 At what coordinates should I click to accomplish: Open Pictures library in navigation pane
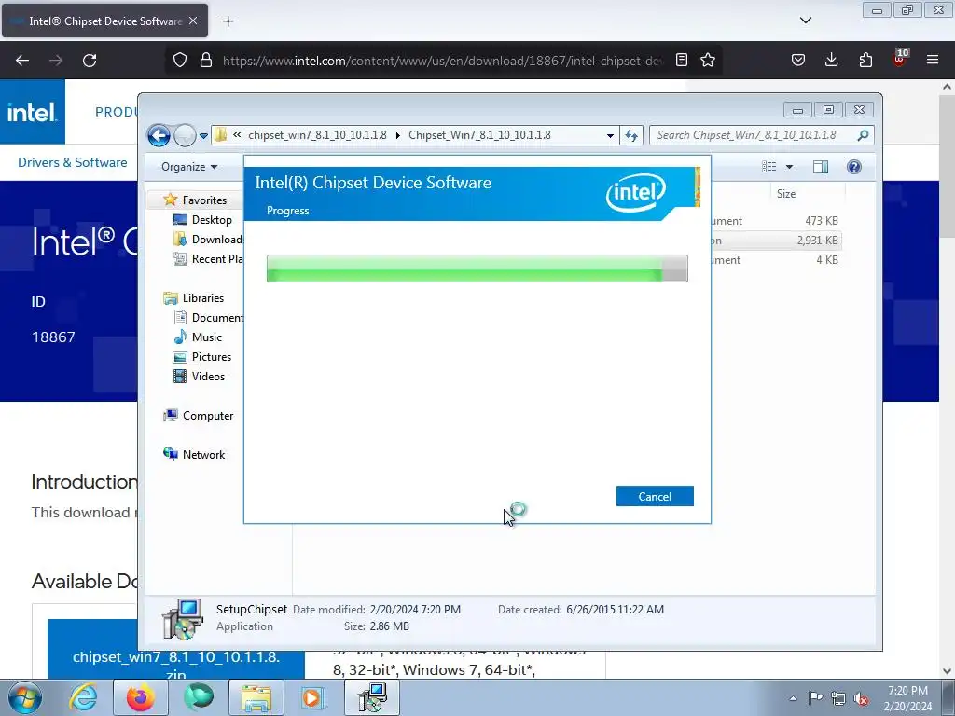202,357
